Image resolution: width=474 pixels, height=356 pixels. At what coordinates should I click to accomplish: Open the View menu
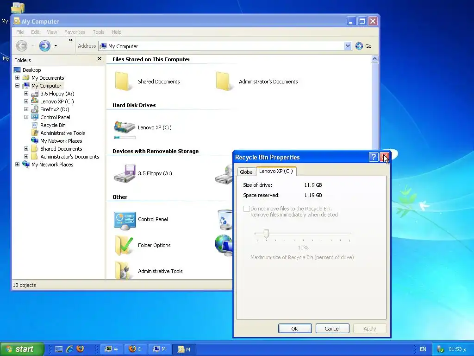[x=52, y=32]
